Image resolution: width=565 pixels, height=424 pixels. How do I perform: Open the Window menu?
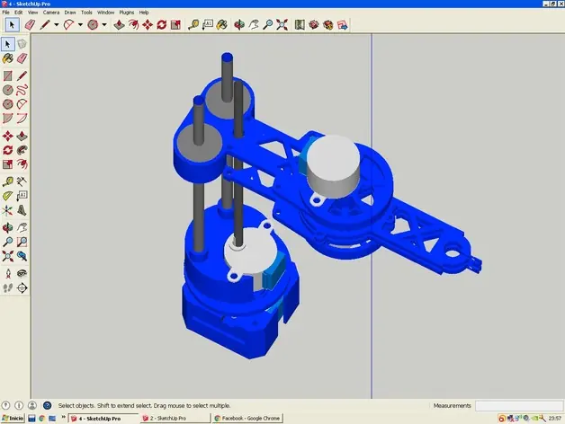pyautogui.click(x=105, y=13)
